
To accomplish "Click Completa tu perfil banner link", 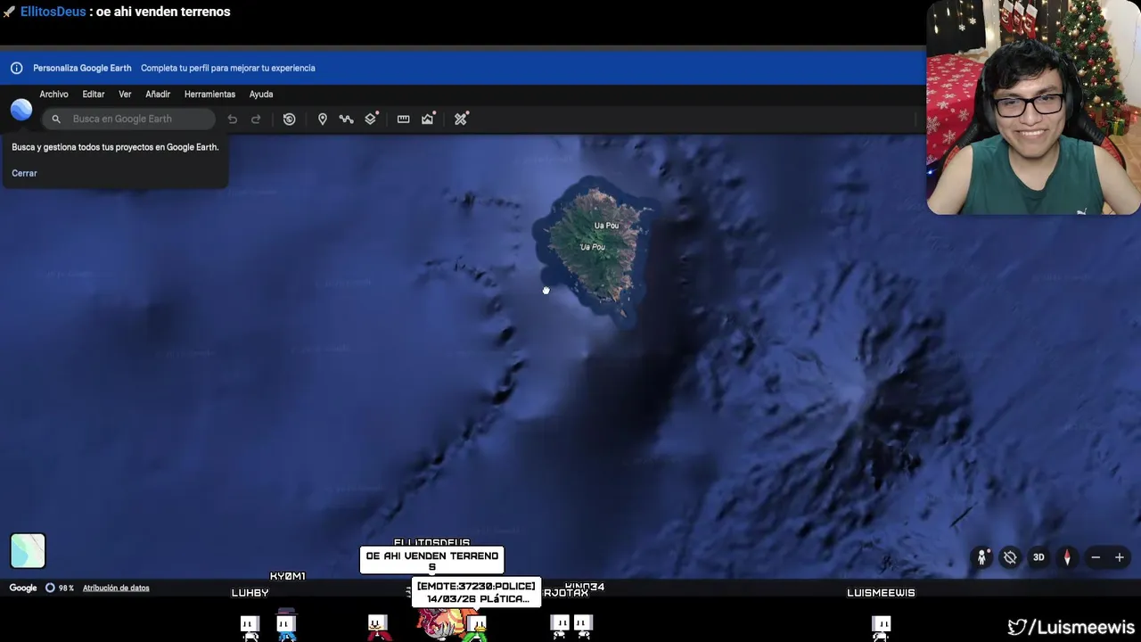I will [x=228, y=68].
